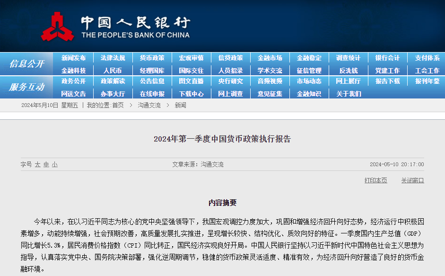
Task: Click 新闻 breadcrumb link
Action: click(x=181, y=106)
